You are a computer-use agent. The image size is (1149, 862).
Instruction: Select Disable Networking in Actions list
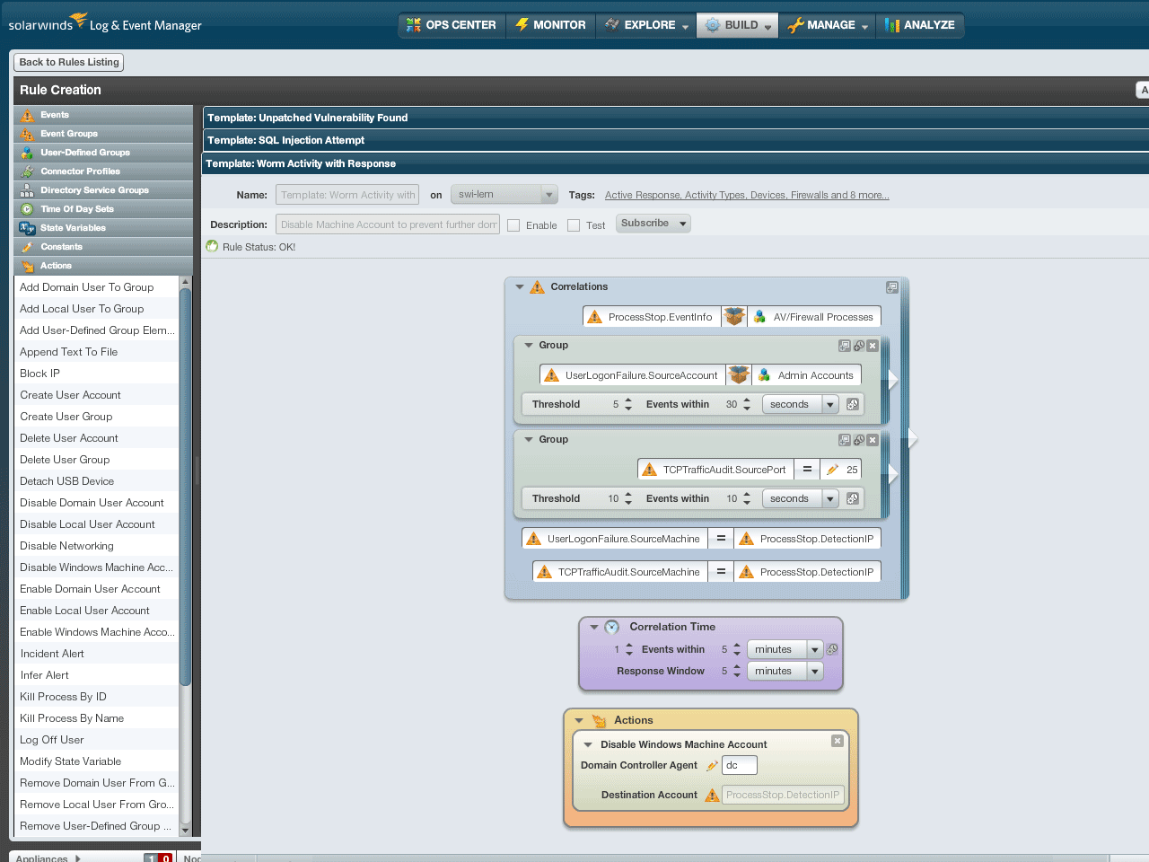point(97,546)
